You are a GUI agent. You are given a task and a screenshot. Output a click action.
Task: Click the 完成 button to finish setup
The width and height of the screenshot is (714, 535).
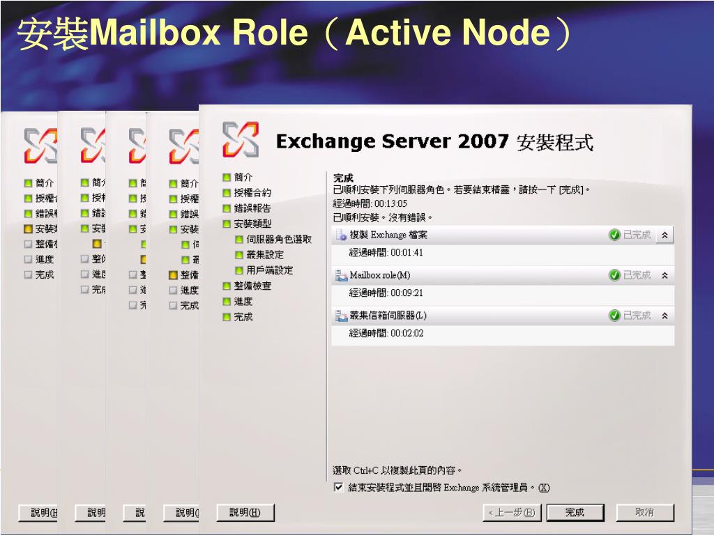[x=575, y=513]
